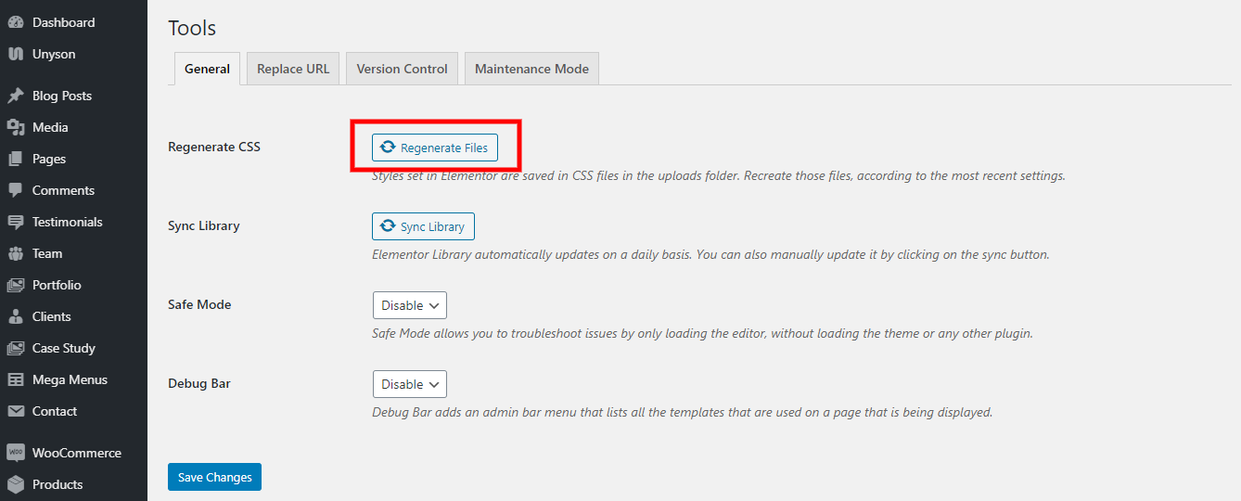Click the WooCommerce logo icon

tap(16, 453)
